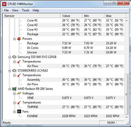The image size is (131, 127).
Task: Collapse Temperatures under ST1000DM003
Action: [14, 75]
